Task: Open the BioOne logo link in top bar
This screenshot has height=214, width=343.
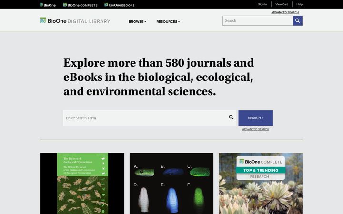Action: pos(48,5)
